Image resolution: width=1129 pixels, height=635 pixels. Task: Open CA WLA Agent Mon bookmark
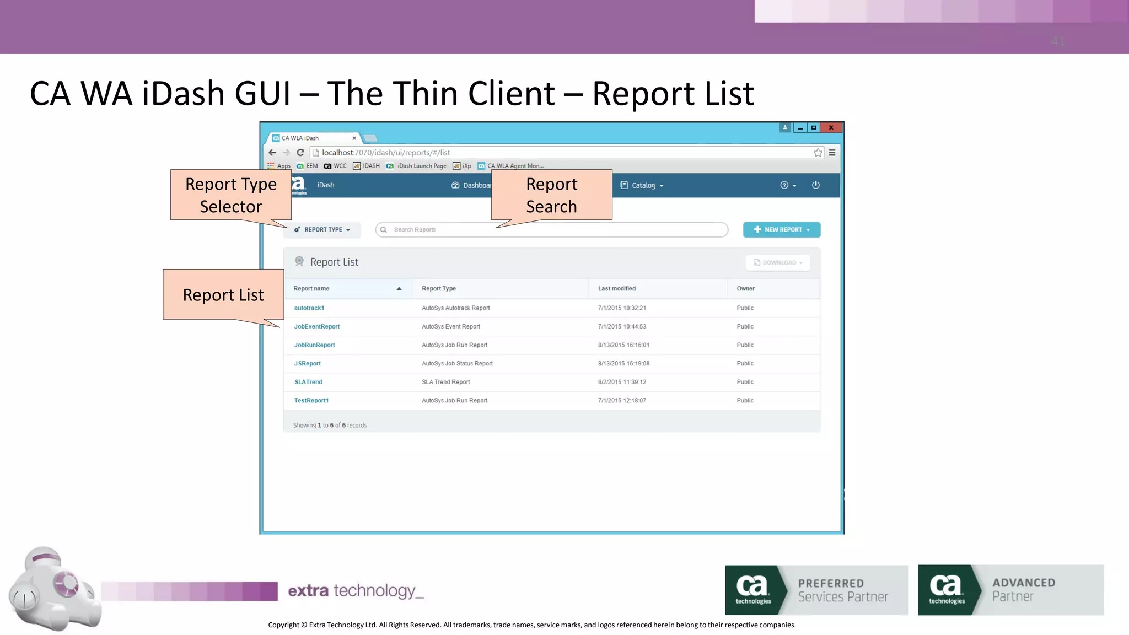point(510,166)
